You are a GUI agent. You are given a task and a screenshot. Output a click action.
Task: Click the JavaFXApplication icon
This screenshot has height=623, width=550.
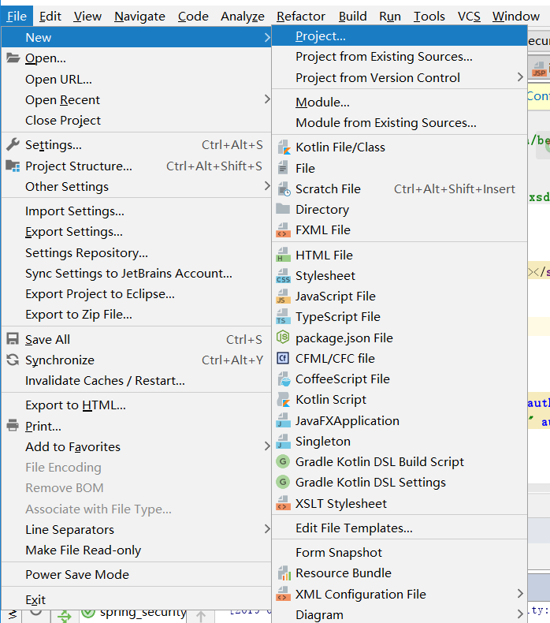point(283,420)
